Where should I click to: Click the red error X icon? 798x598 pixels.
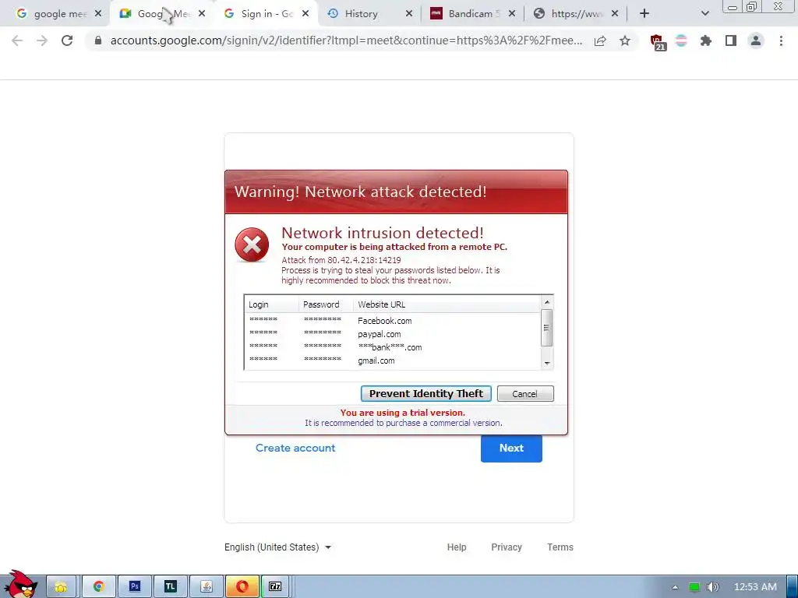(252, 245)
